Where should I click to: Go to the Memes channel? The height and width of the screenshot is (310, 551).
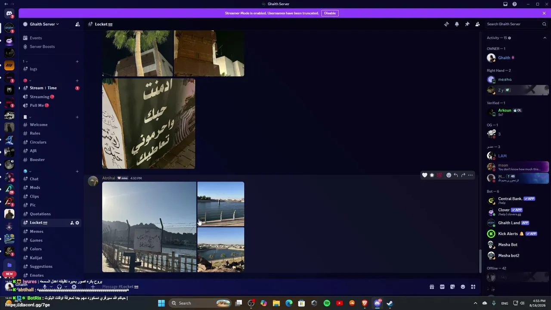coord(37,232)
